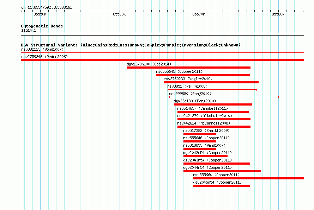Click the red bar under nsv555660

point(249,178)
